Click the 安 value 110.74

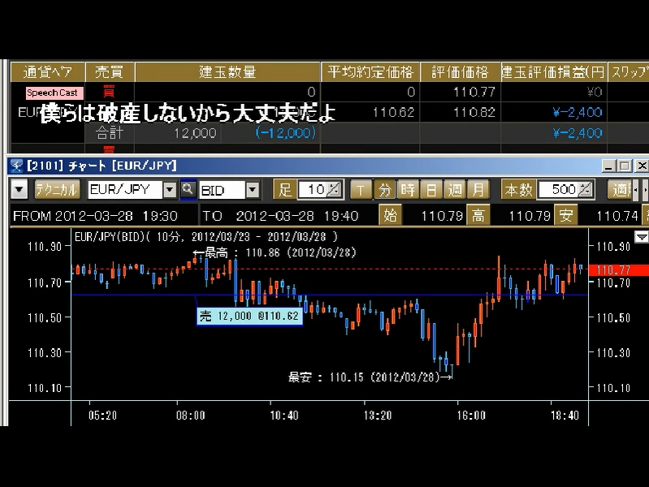click(617, 216)
